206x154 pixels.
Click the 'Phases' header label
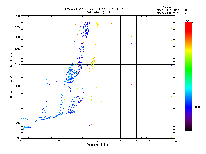167,7
